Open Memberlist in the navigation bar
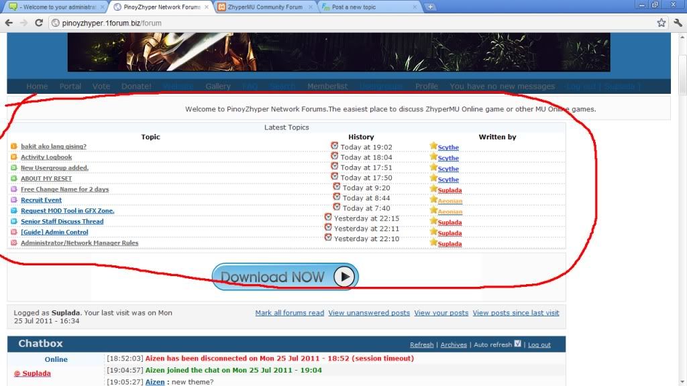This screenshot has height=386, width=687. point(327,86)
